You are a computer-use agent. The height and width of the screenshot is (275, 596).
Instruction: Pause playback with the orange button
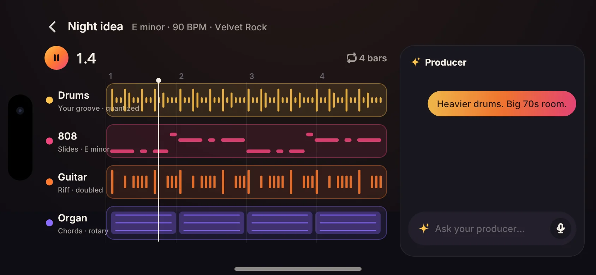point(56,58)
